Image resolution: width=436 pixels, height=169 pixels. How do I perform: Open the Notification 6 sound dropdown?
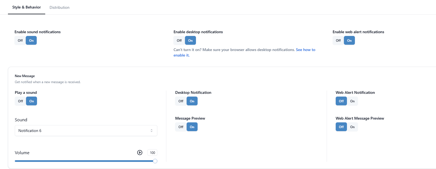click(86, 131)
